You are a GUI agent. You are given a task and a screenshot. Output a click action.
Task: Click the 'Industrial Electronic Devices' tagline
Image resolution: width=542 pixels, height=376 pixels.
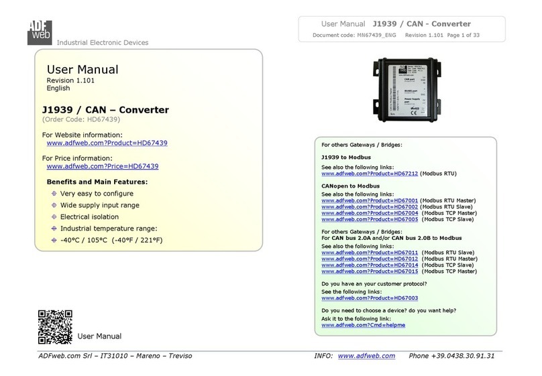[x=103, y=43]
